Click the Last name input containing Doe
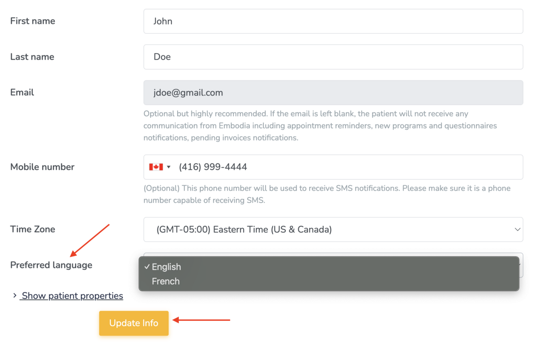 pyautogui.click(x=333, y=56)
